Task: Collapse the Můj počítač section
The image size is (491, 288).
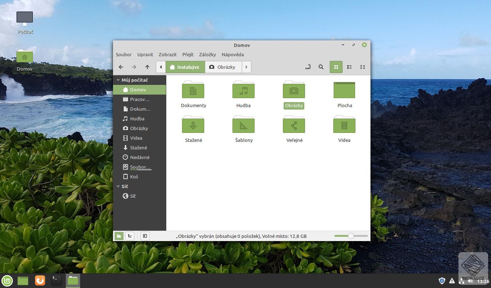Action: pos(118,80)
